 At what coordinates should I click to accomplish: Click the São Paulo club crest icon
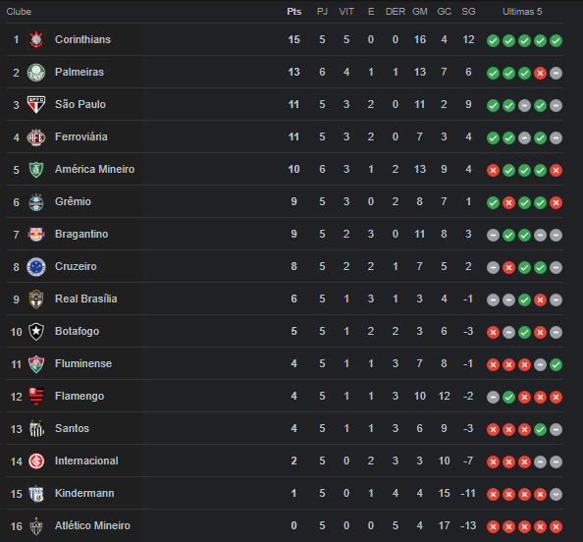36,104
